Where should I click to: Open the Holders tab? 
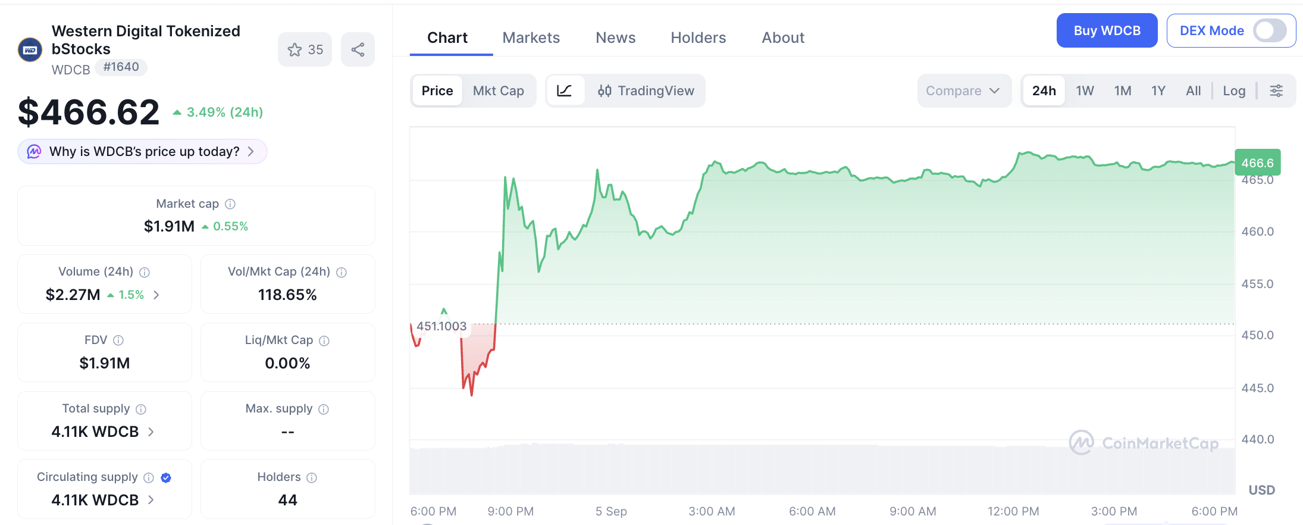[698, 37]
